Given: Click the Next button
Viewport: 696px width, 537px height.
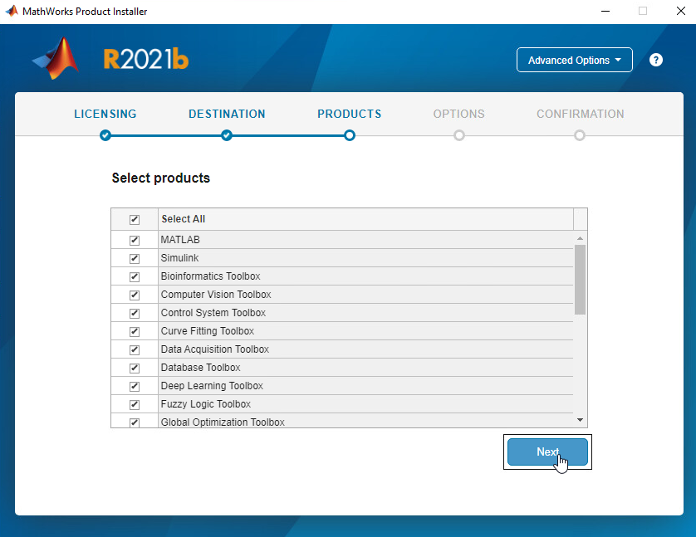Looking at the screenshot, I should coord(547,452).
